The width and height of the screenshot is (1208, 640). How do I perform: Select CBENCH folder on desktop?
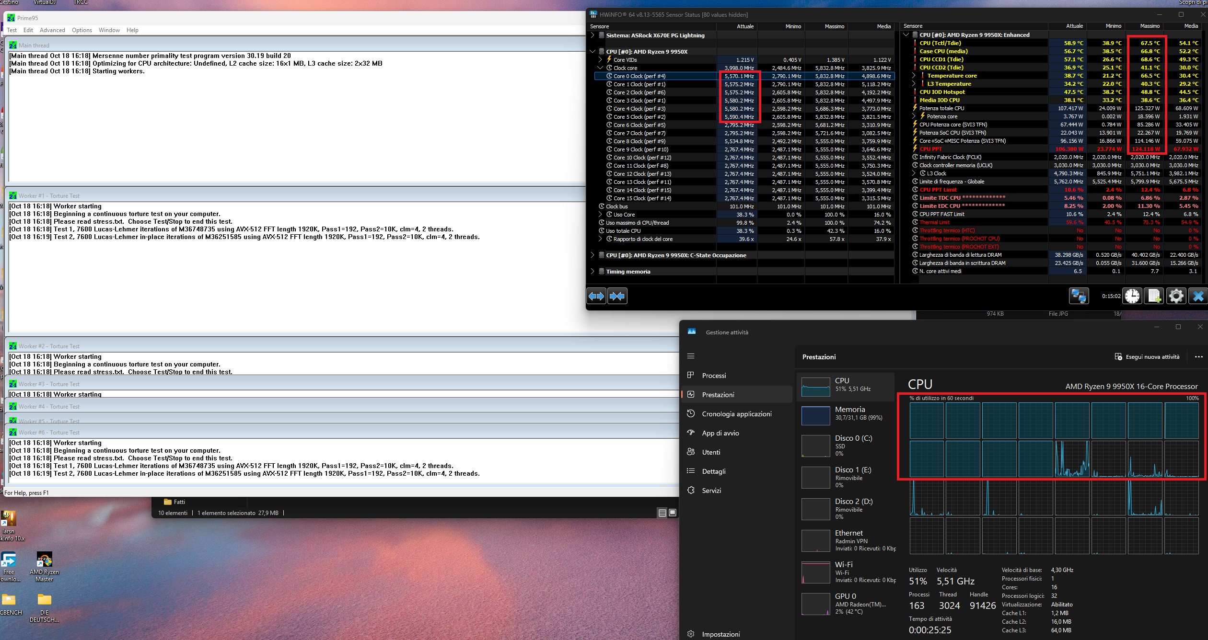click(x=10, y=605)
